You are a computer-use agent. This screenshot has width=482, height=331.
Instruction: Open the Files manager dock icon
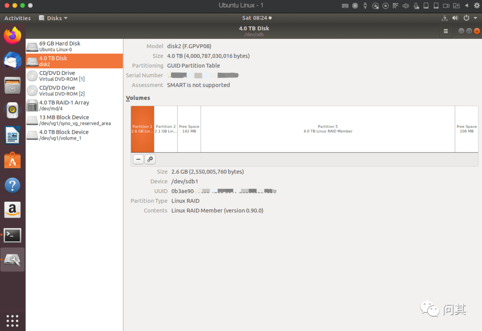[12, 86]
